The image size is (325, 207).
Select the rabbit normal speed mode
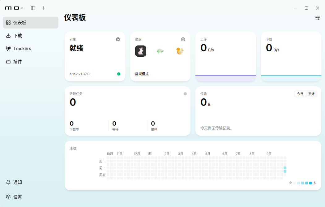pos(141,51)
